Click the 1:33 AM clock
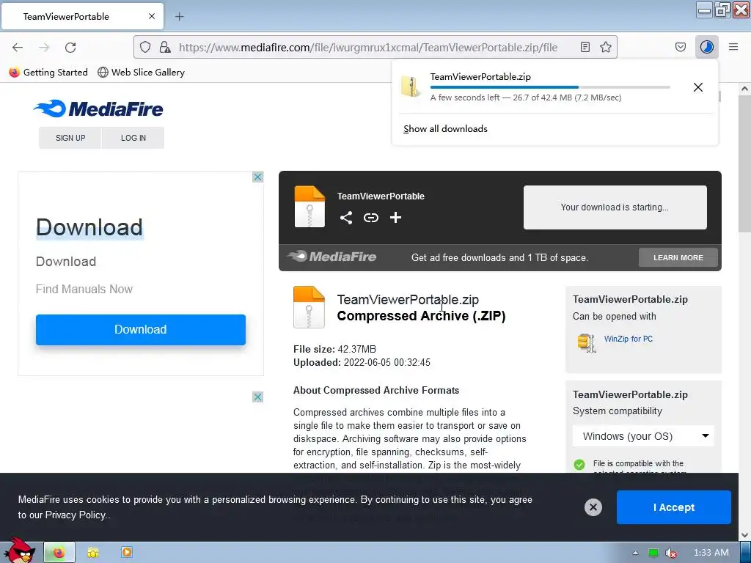The image size is (751, 563). (711, 553)
